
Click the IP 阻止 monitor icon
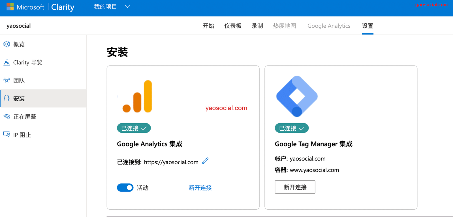click(x=7, y=135)
